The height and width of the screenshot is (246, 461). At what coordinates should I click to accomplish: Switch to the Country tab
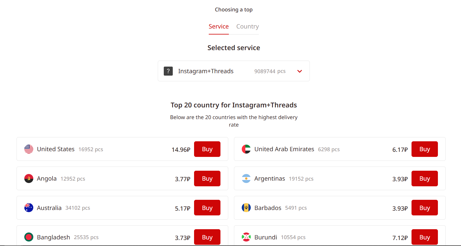(247, 26)
